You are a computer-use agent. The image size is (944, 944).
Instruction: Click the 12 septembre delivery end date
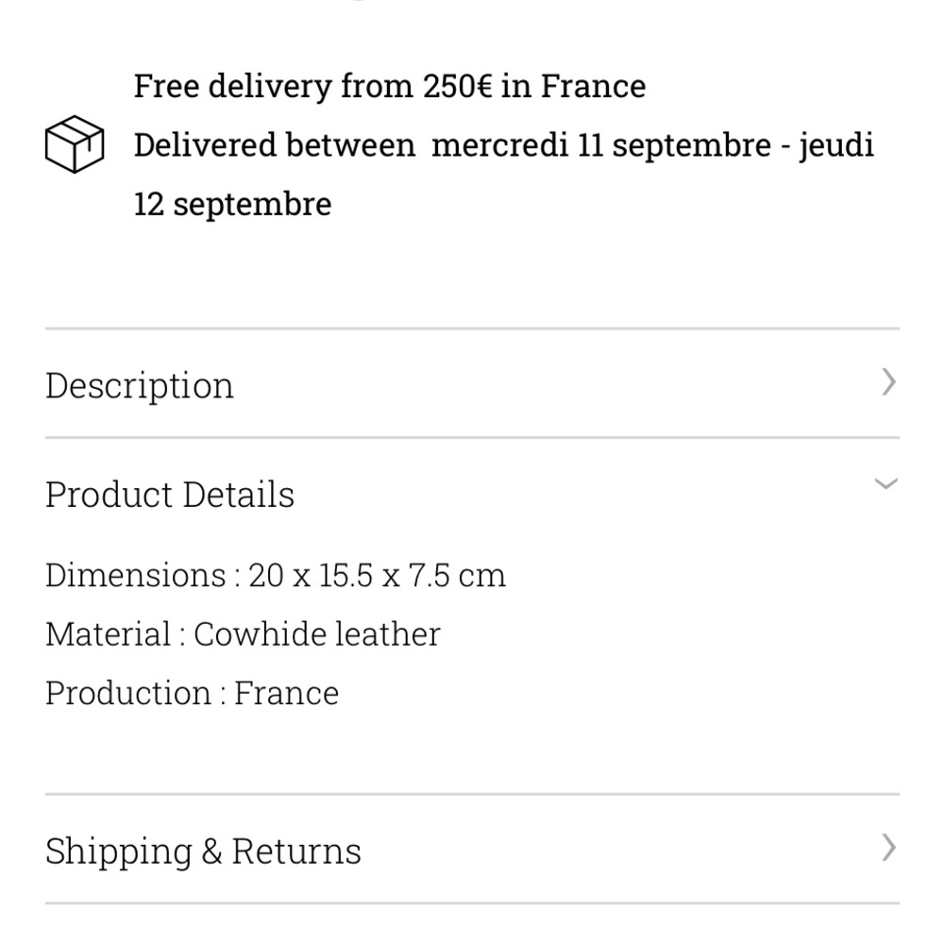[x=232, y=204]
